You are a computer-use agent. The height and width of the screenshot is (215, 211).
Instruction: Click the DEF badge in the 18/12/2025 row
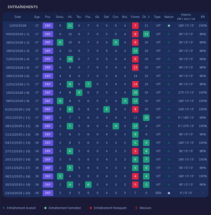pyautogui.click(x=48, y=126)
